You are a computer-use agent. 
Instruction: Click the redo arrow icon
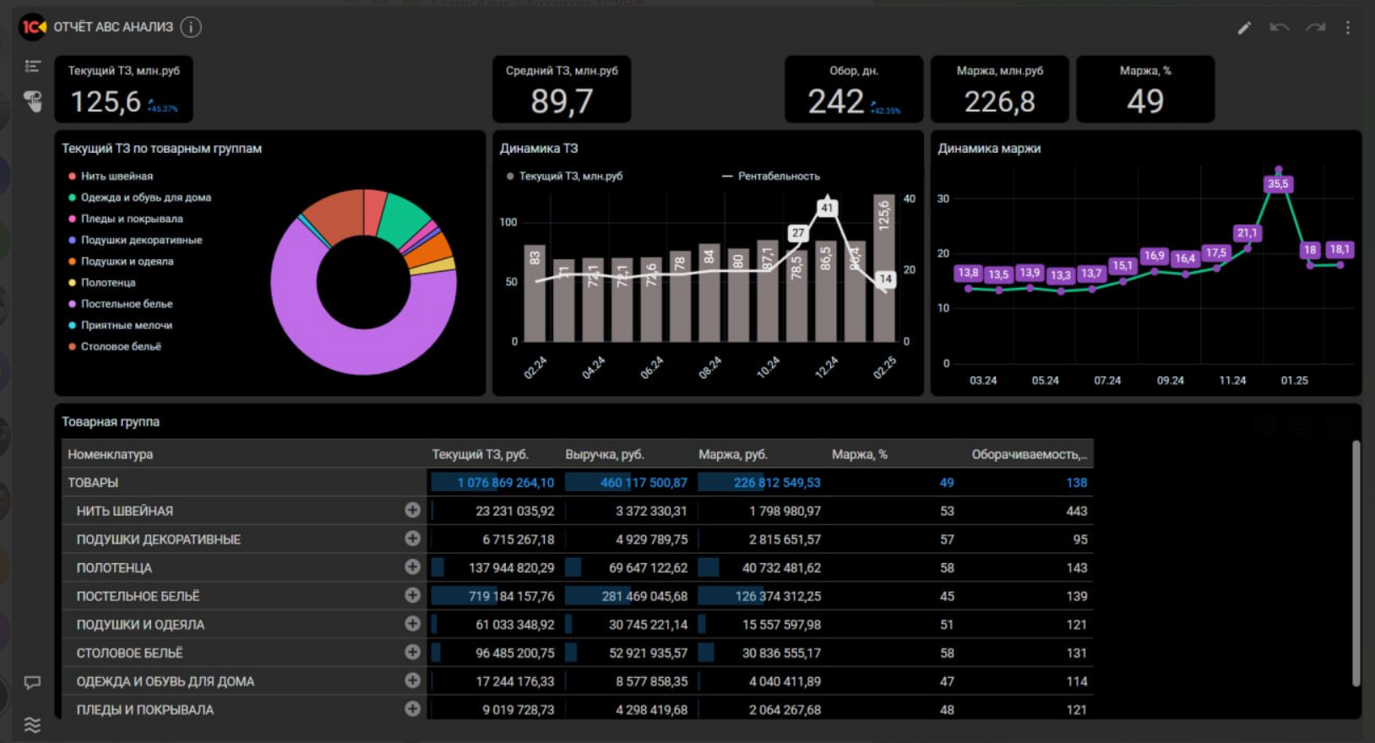pos(1315,28)
